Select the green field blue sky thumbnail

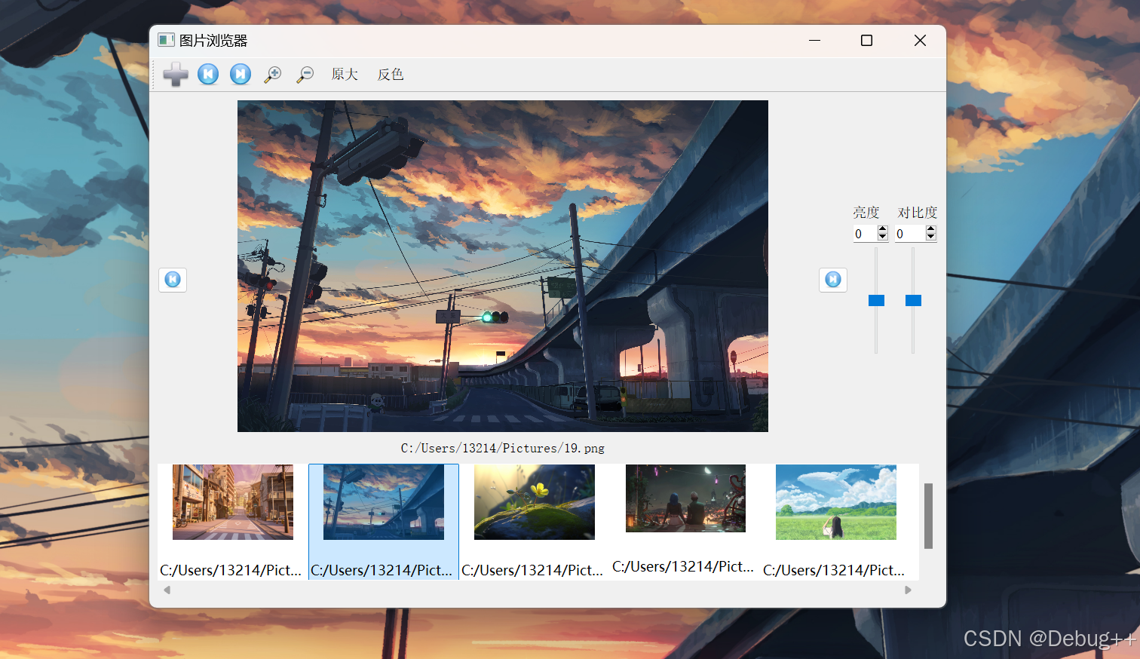click(836, 502)
